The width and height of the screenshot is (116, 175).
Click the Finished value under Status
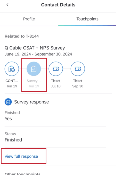coord(13,140)
